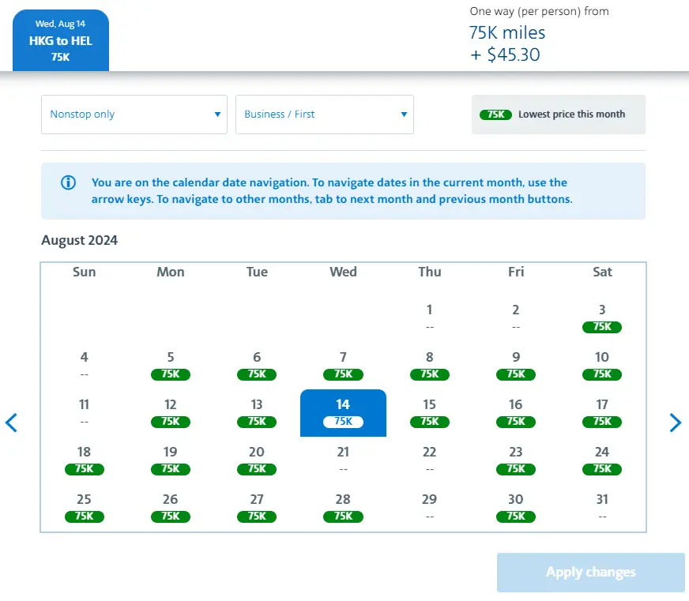Click the 75K badge in lowest price legend

(x=495, y=115)
